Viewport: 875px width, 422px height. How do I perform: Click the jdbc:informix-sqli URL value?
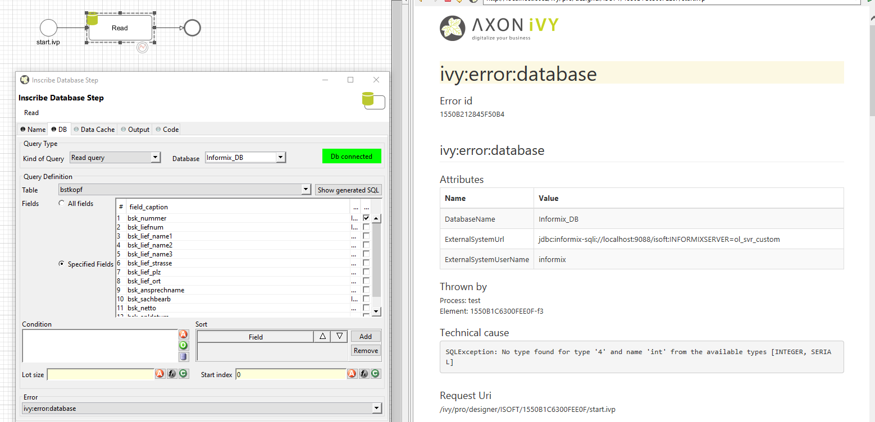click(659, 239)
